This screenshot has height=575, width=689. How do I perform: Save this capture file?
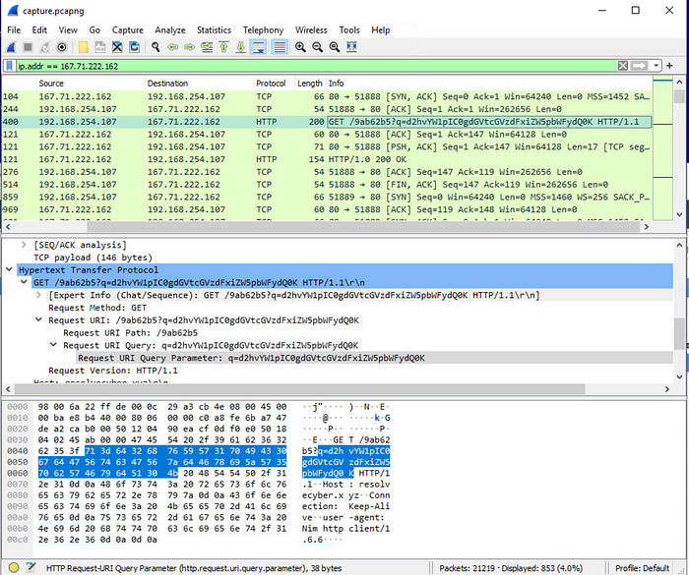(x=100, y=47)
